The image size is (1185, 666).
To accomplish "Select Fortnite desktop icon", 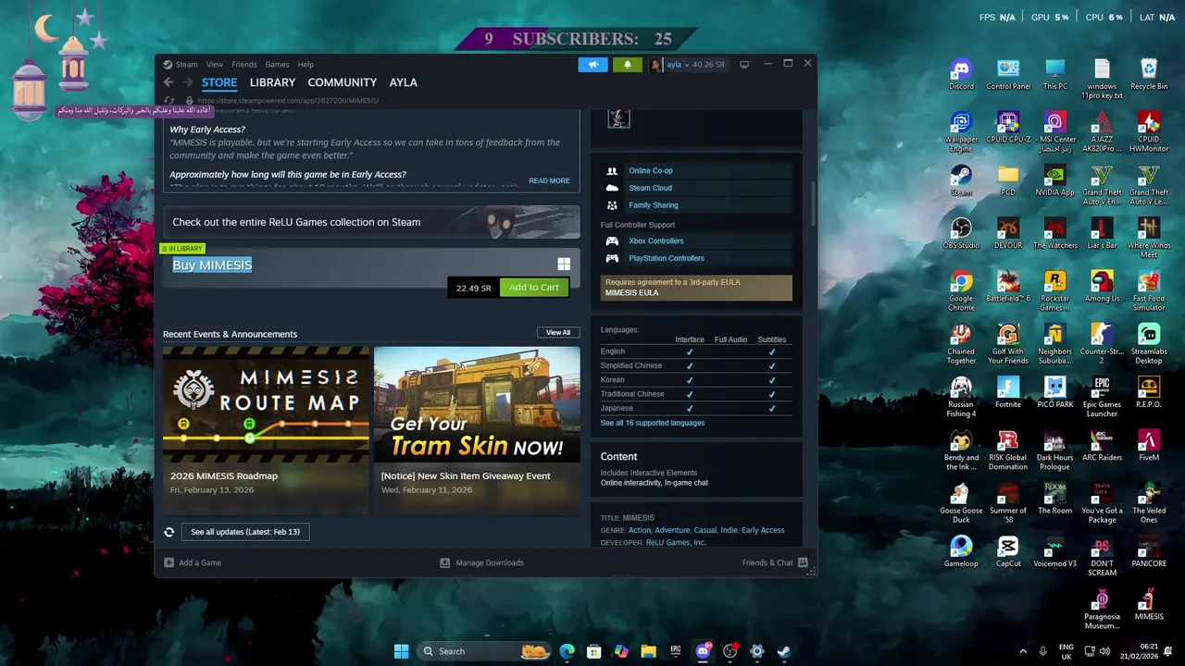I will pyautogui.click(x=1008, y=392).
